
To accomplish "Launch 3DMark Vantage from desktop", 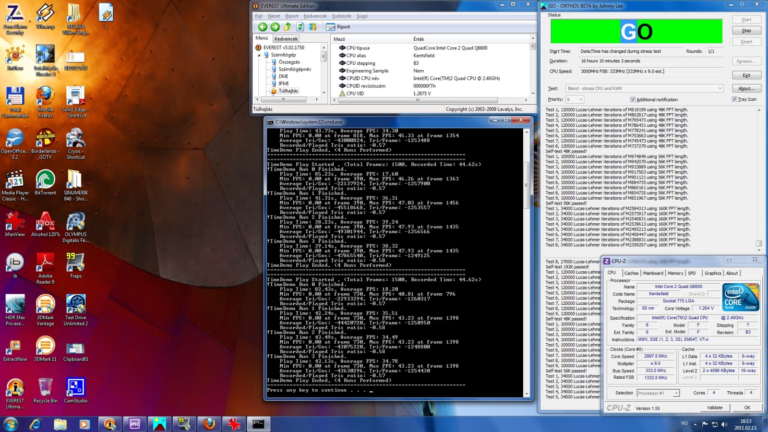I will pos(45,311).
